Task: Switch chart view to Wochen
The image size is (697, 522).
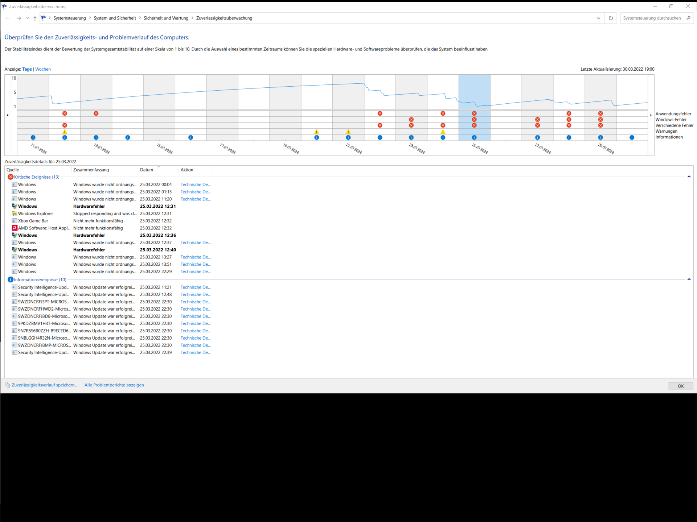Action: [x=43, y=69]
